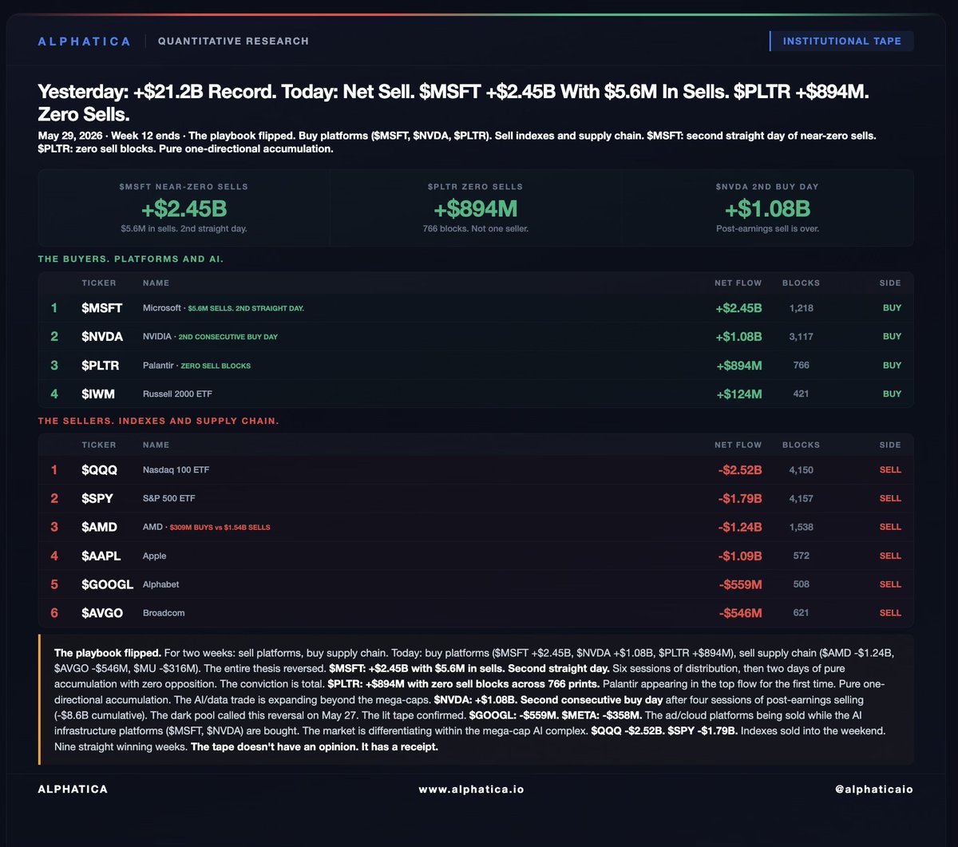Image resolution: width=958 pixels, height=847 pixels.
Task: Click the $MSFT ticker in buyers table
Action: pos(101,308)
